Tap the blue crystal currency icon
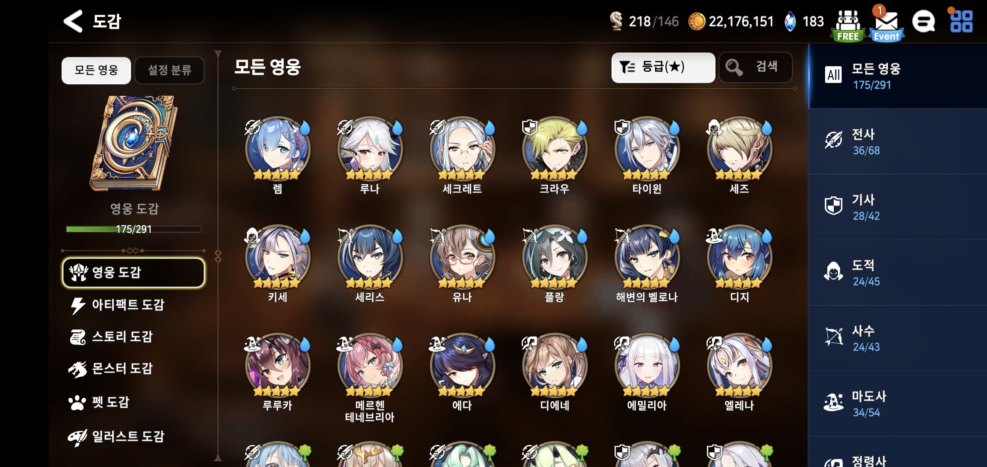Viewport: 987px width, 467px height. click(x=790, y=21)
